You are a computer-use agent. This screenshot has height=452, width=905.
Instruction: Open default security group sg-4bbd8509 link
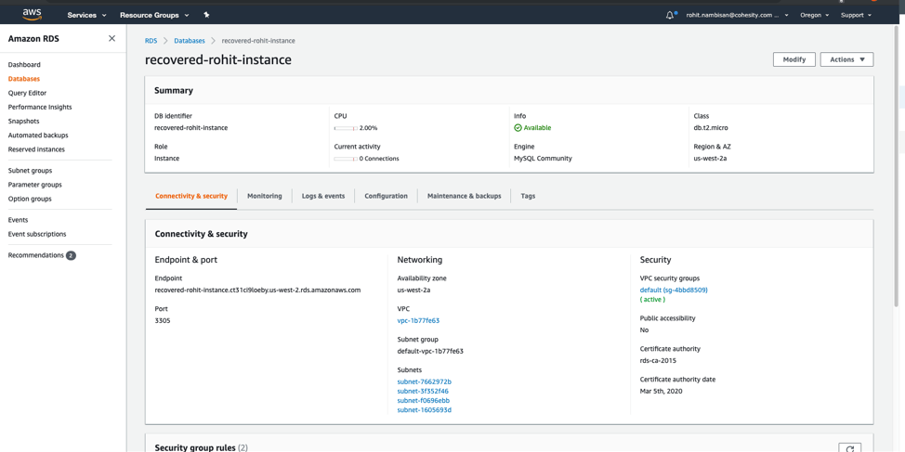point(674,290)
